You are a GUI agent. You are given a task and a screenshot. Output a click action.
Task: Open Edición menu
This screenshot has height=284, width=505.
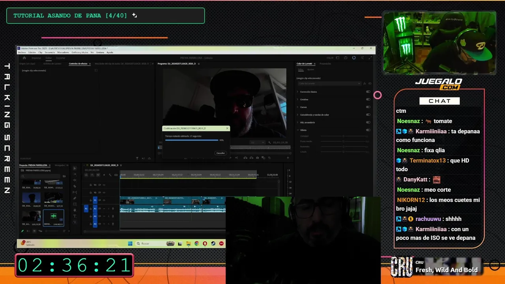[x=32, y=52]
